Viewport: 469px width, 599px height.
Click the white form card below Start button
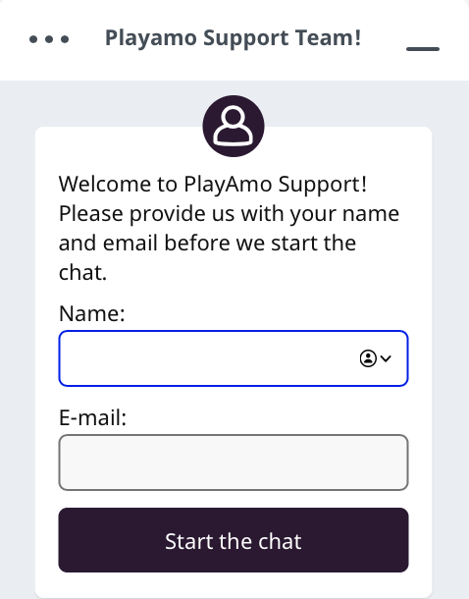(x=234, y=585)
